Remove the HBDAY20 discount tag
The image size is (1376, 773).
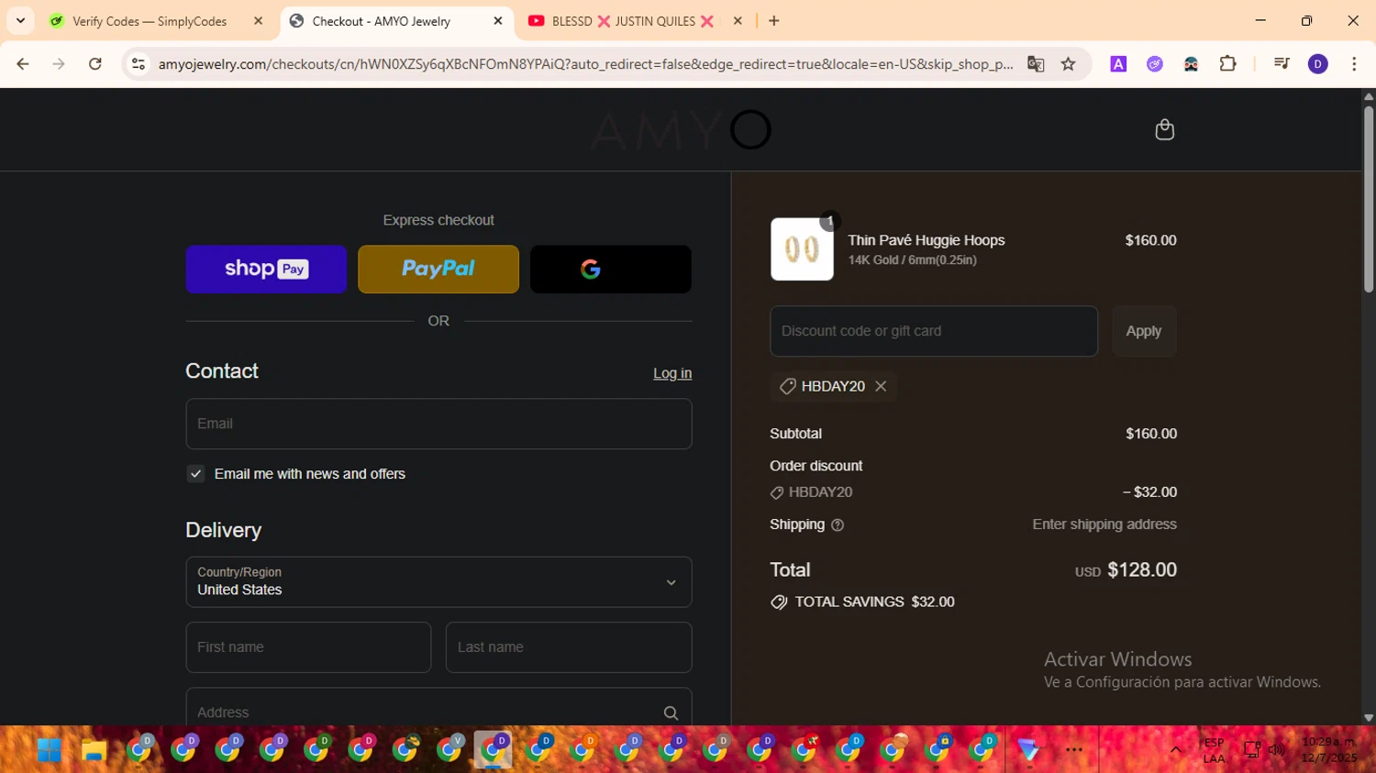tap(881, 386)
